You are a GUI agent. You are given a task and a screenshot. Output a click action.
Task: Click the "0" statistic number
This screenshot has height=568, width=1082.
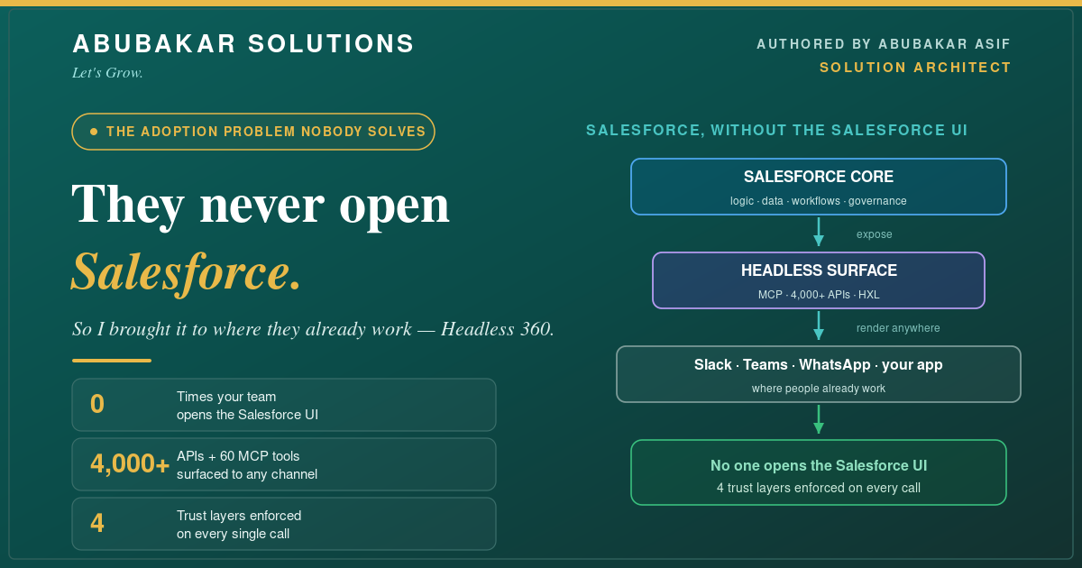(97, 404)
